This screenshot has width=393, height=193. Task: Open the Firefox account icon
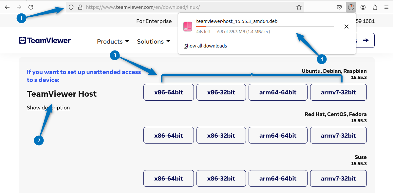coord(363,7)
